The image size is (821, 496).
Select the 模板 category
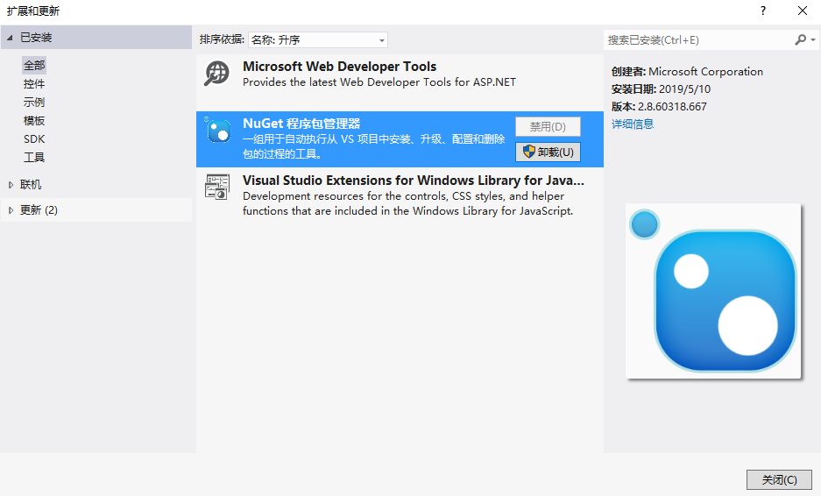tap(34, 120)
